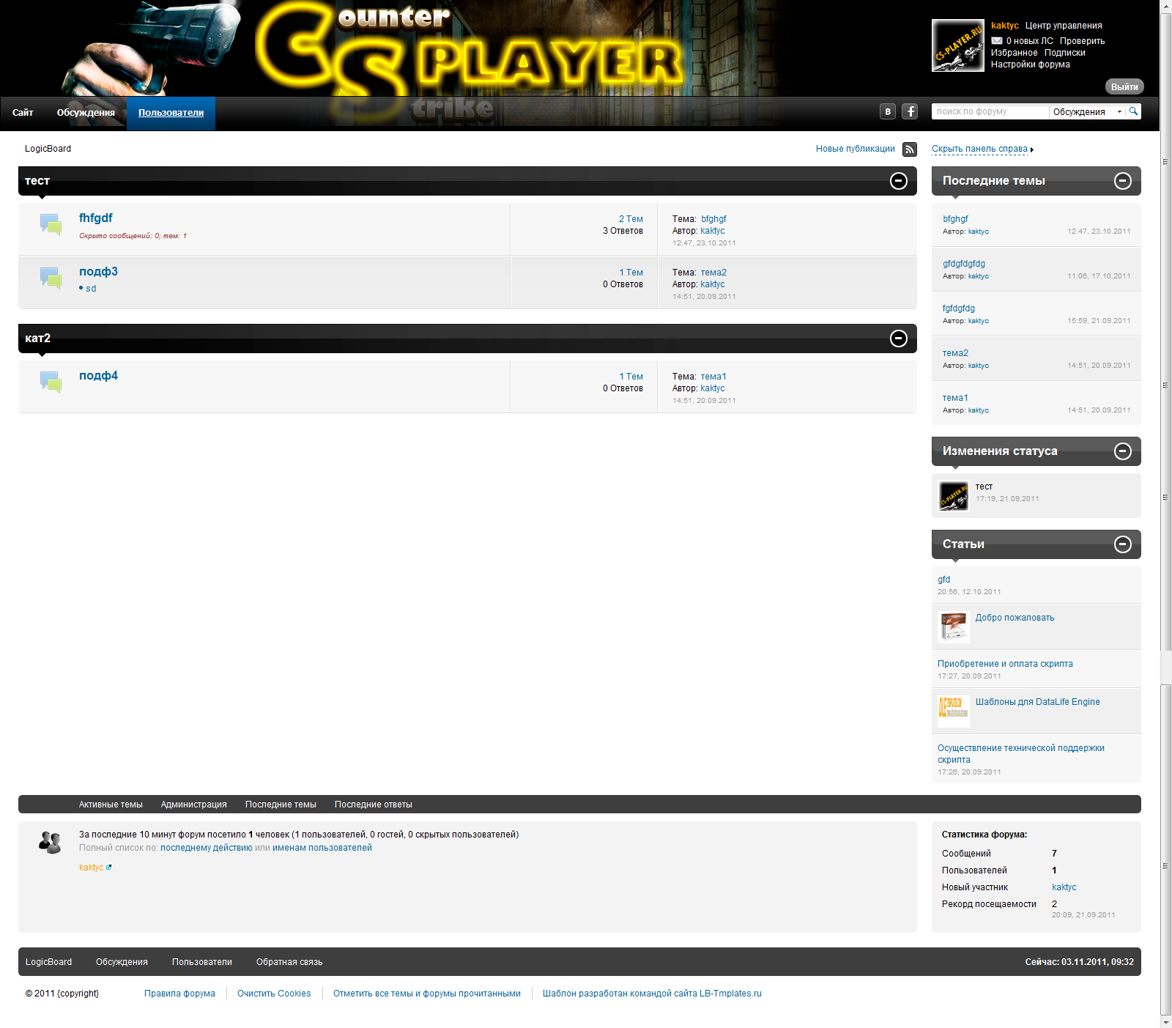This screenshot has width=1172, height=1028.
Task: Open gfd article link
Action: [943, 580]
